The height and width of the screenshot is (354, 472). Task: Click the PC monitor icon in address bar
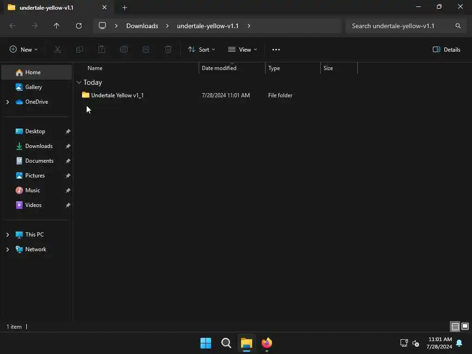pos(102,26)
